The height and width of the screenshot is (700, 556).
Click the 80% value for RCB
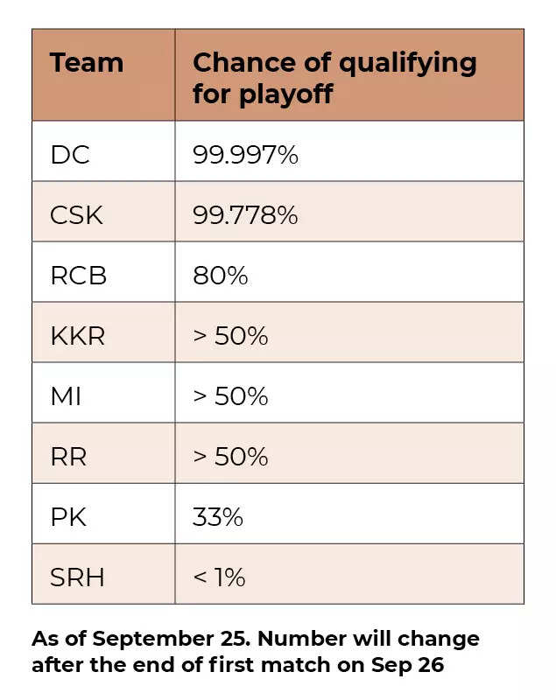pos(221,276)
